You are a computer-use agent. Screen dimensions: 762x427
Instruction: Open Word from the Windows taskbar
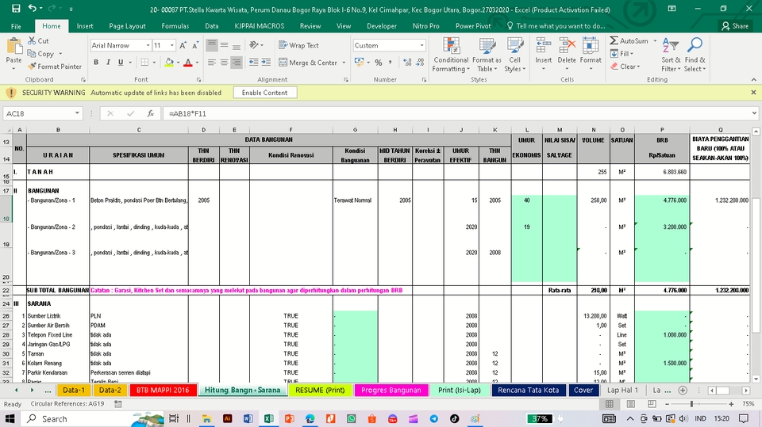pyautogui.click(x=248, y=419)
